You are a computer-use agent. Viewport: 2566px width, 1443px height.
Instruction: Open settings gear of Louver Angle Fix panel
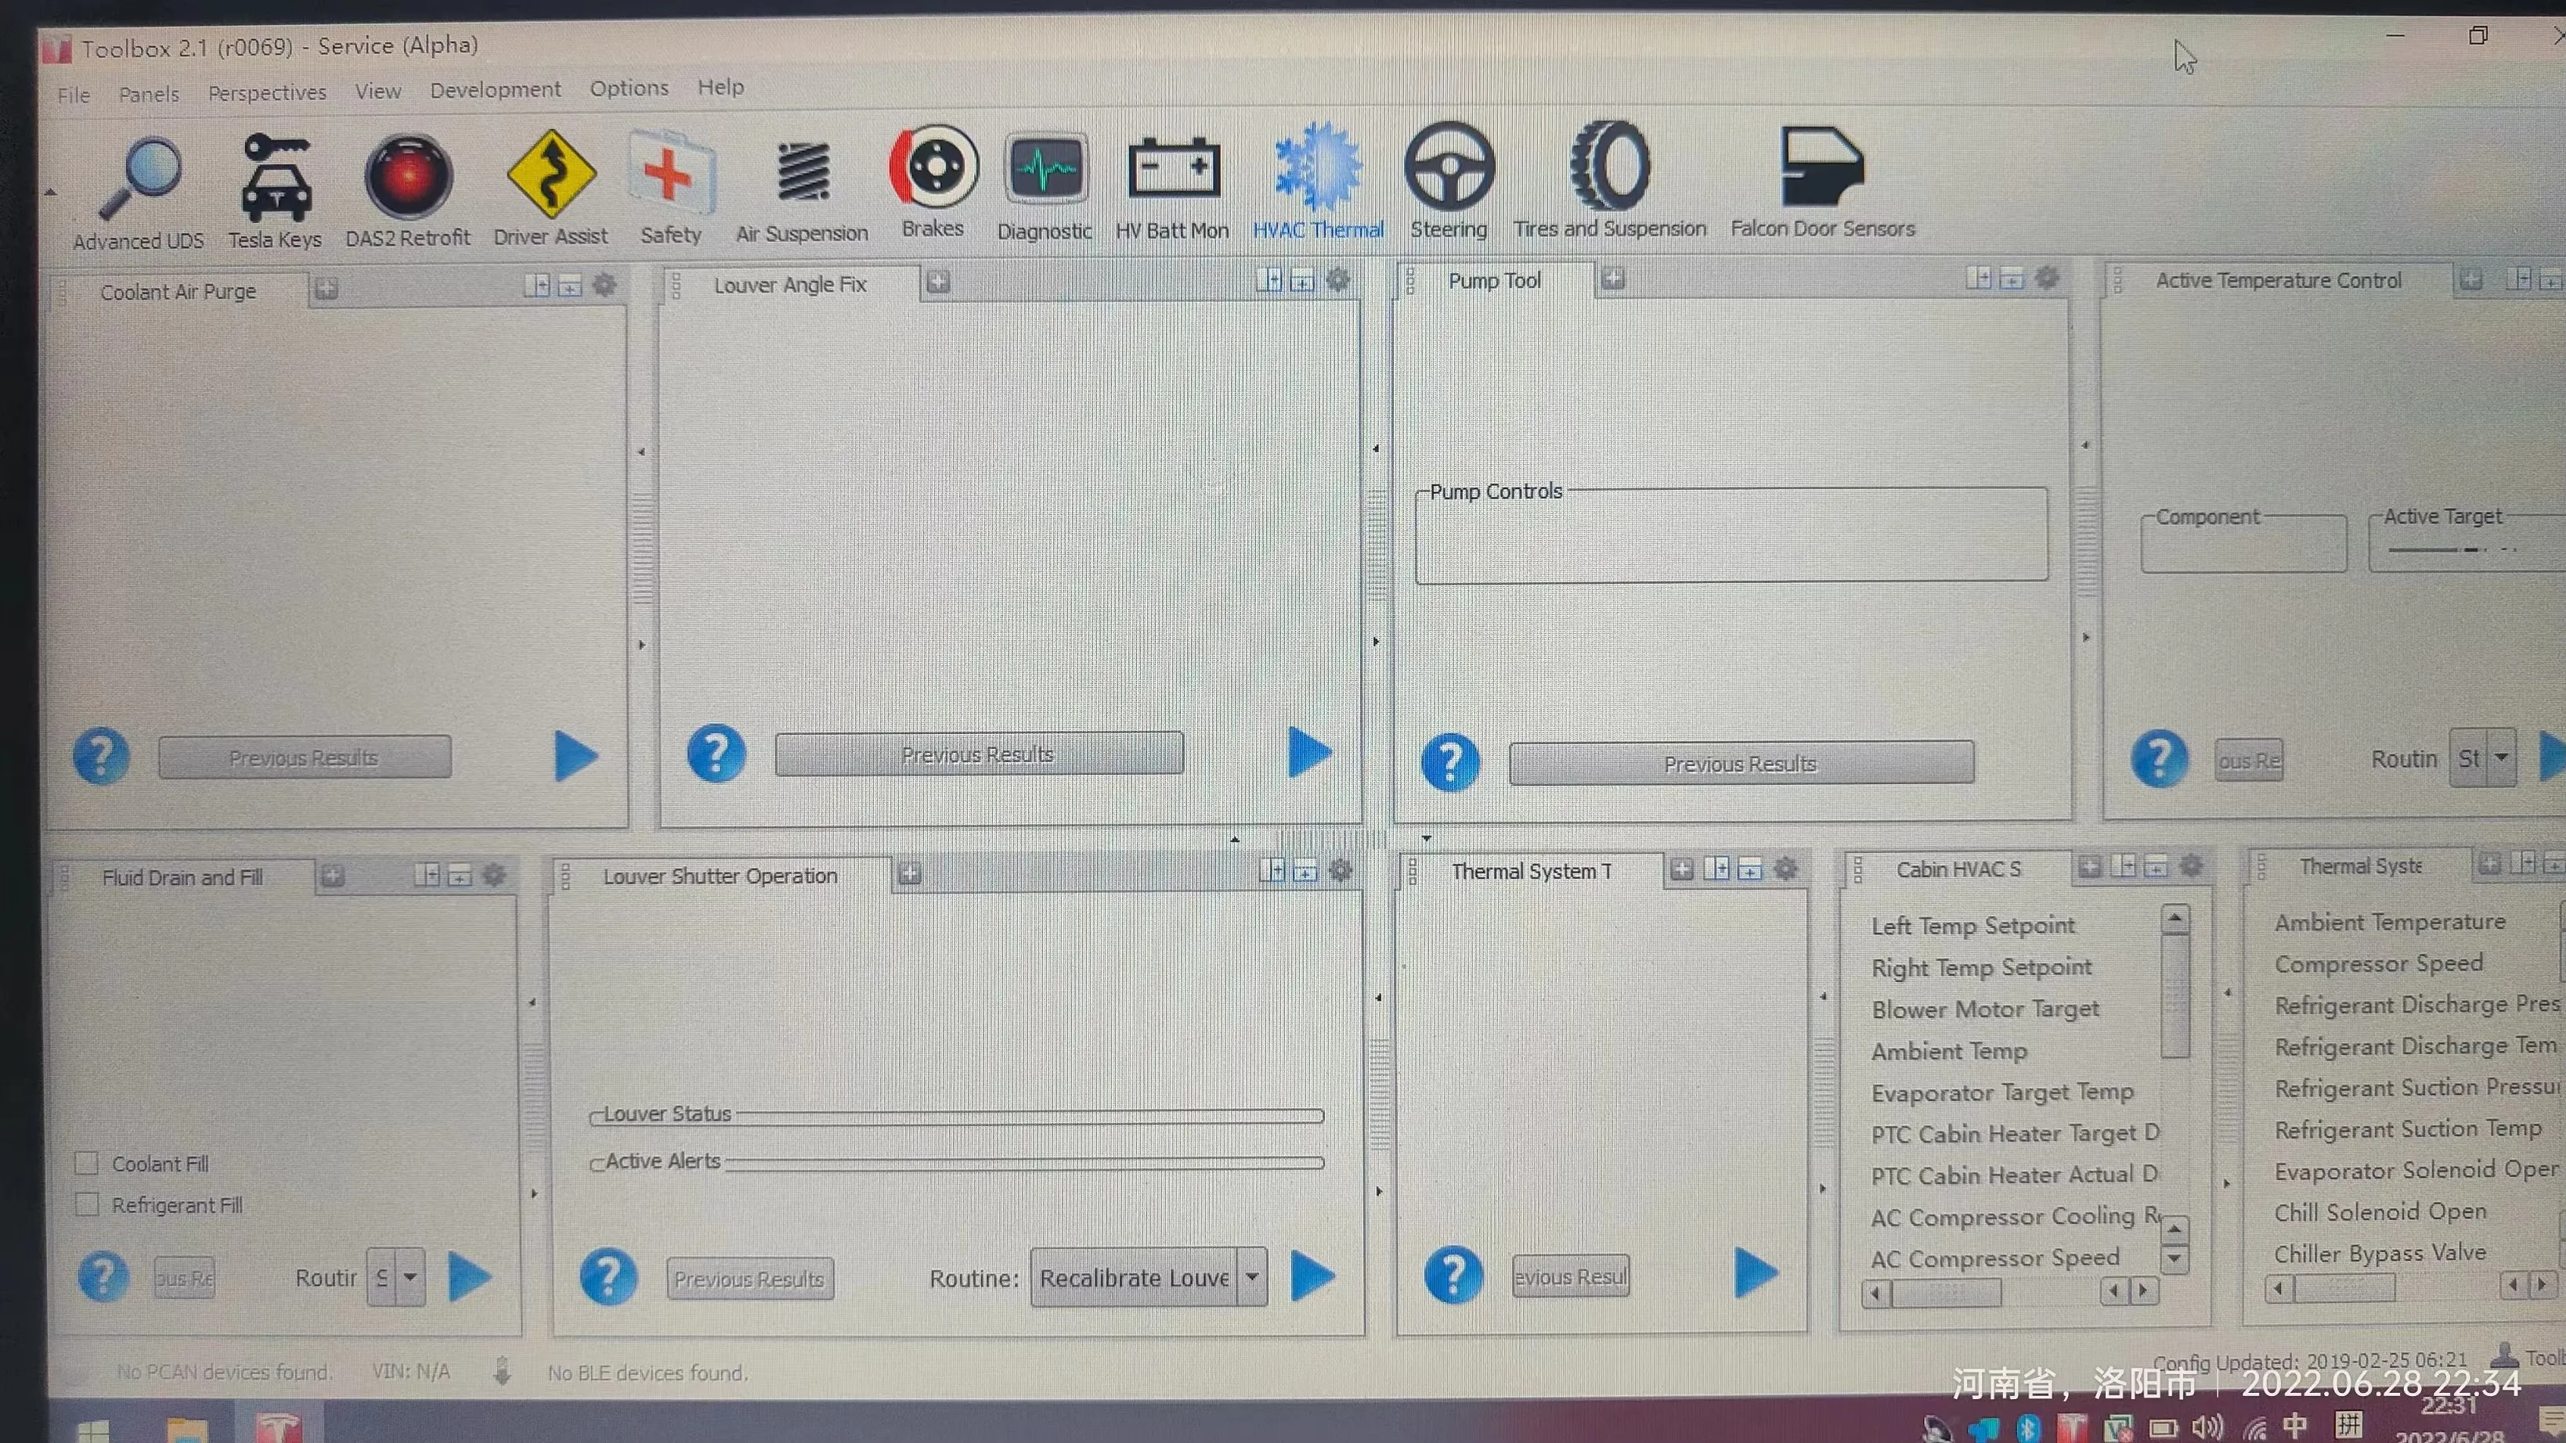(x=1337, y=279)
